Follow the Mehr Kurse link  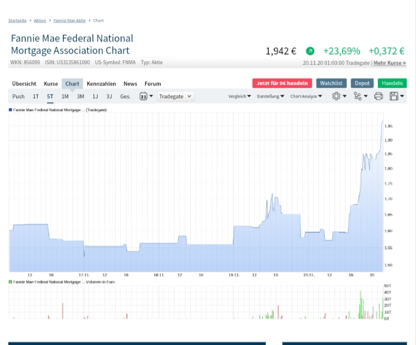[x=389, y=63]
